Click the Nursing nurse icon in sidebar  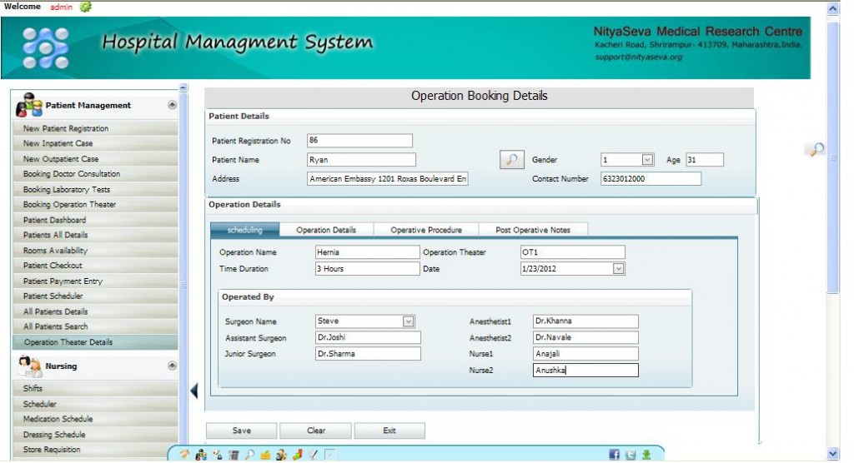coord(30,366)
